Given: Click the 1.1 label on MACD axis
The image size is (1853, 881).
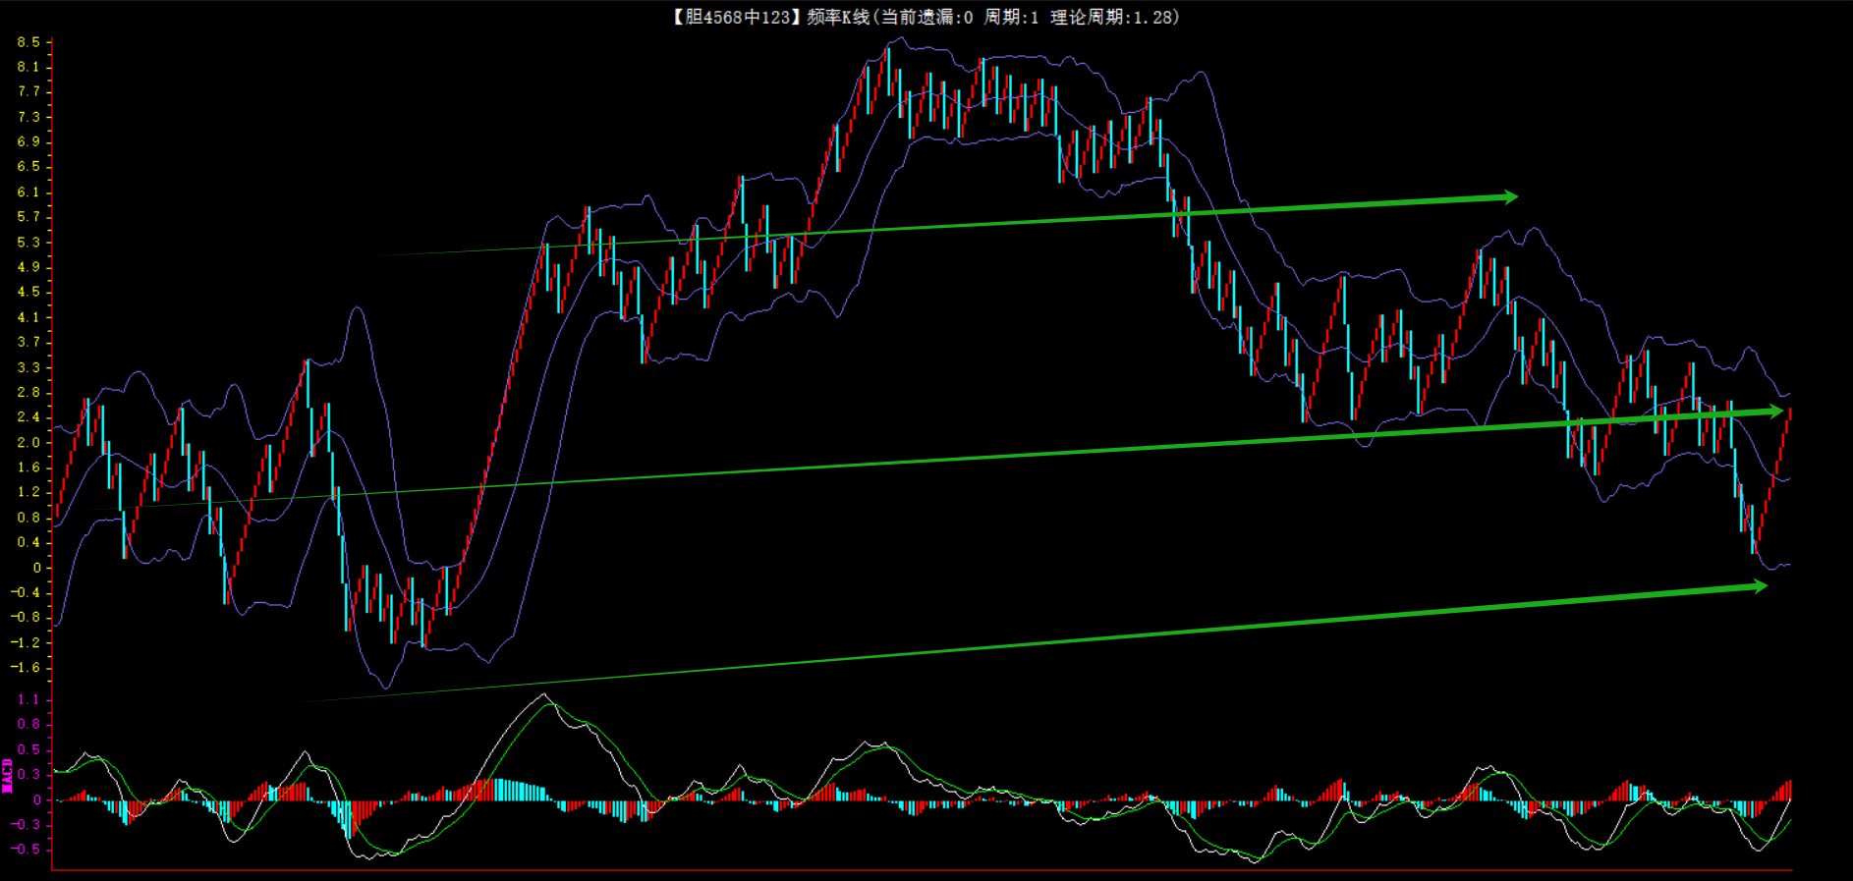Looking at the screenshot, I should (x=28, y=699).
